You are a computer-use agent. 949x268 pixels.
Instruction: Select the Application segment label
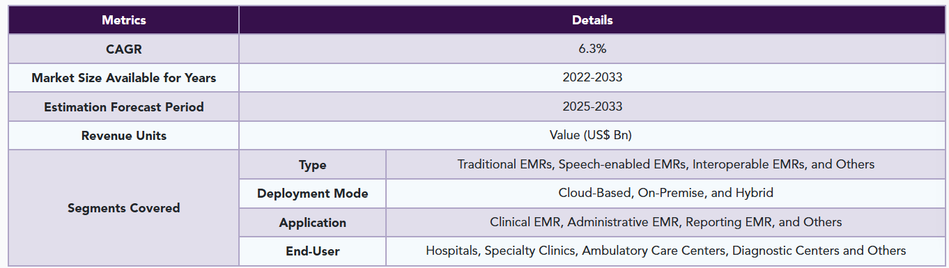[313, 223]
